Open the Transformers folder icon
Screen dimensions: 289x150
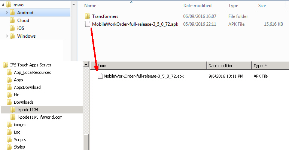point(87,16)
